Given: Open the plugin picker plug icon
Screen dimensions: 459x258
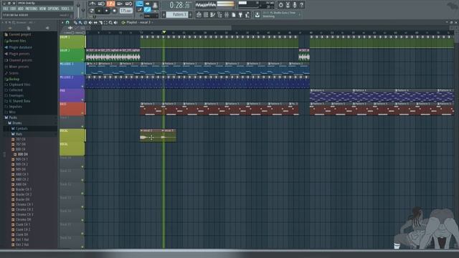Looking at the screenshot, I should 241,14.
